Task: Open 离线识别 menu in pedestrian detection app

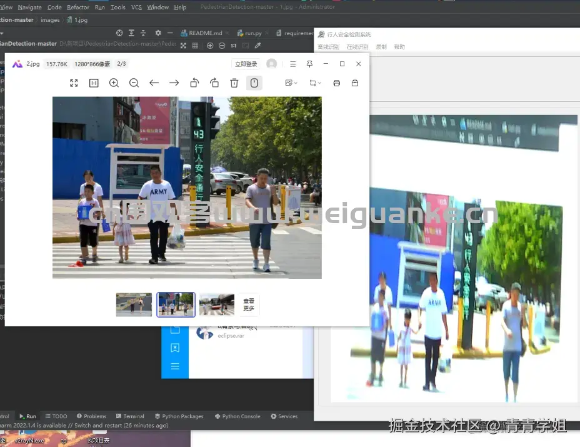Action: [x=329, y=47]
